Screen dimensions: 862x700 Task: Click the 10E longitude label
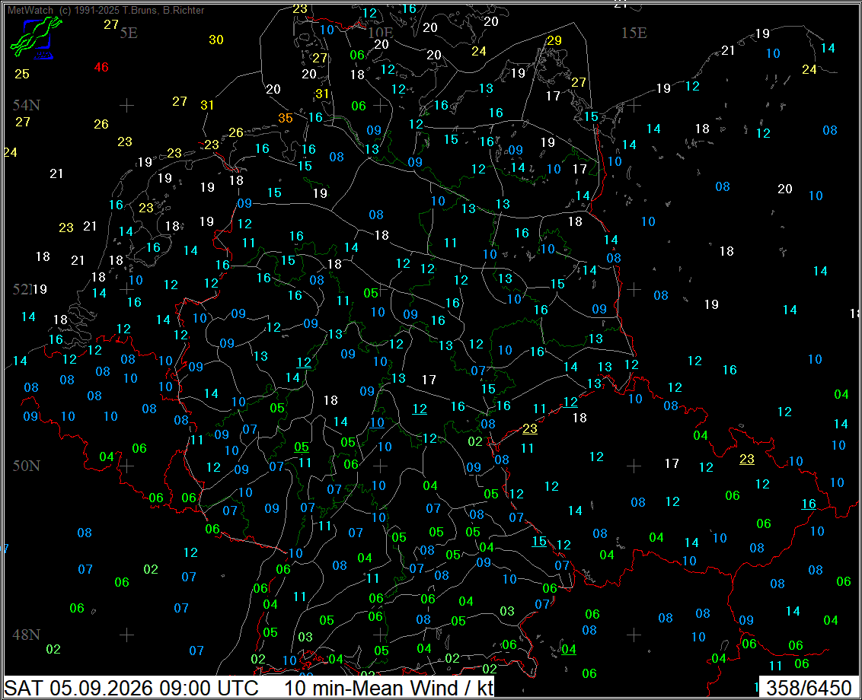[381, 33]
